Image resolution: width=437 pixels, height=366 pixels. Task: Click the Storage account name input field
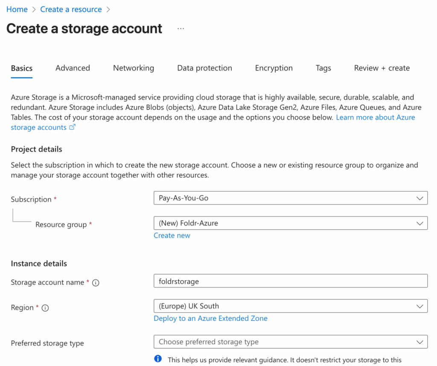click(x=290, y=281)
